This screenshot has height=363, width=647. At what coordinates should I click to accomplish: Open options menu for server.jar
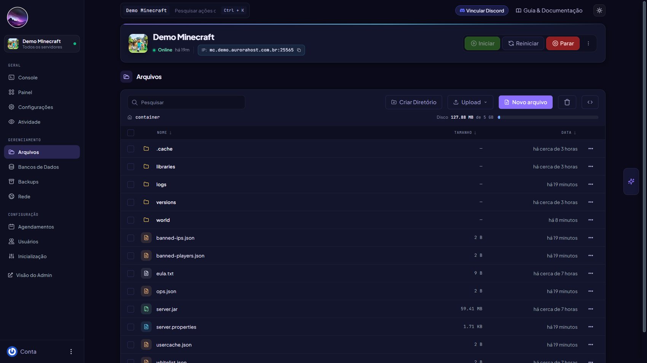pos(591,309)
